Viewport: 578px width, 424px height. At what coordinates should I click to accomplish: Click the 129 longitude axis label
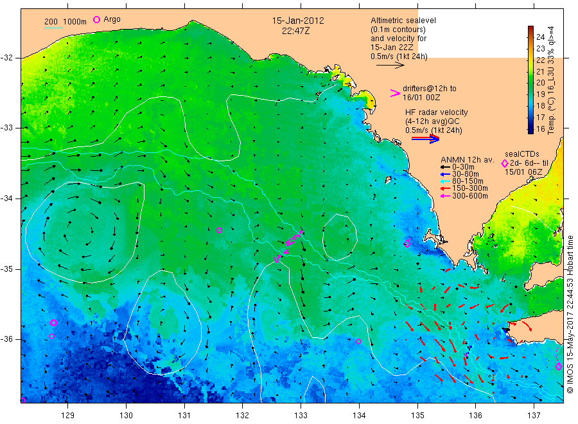pyautogui.click(x=68, y=416)
